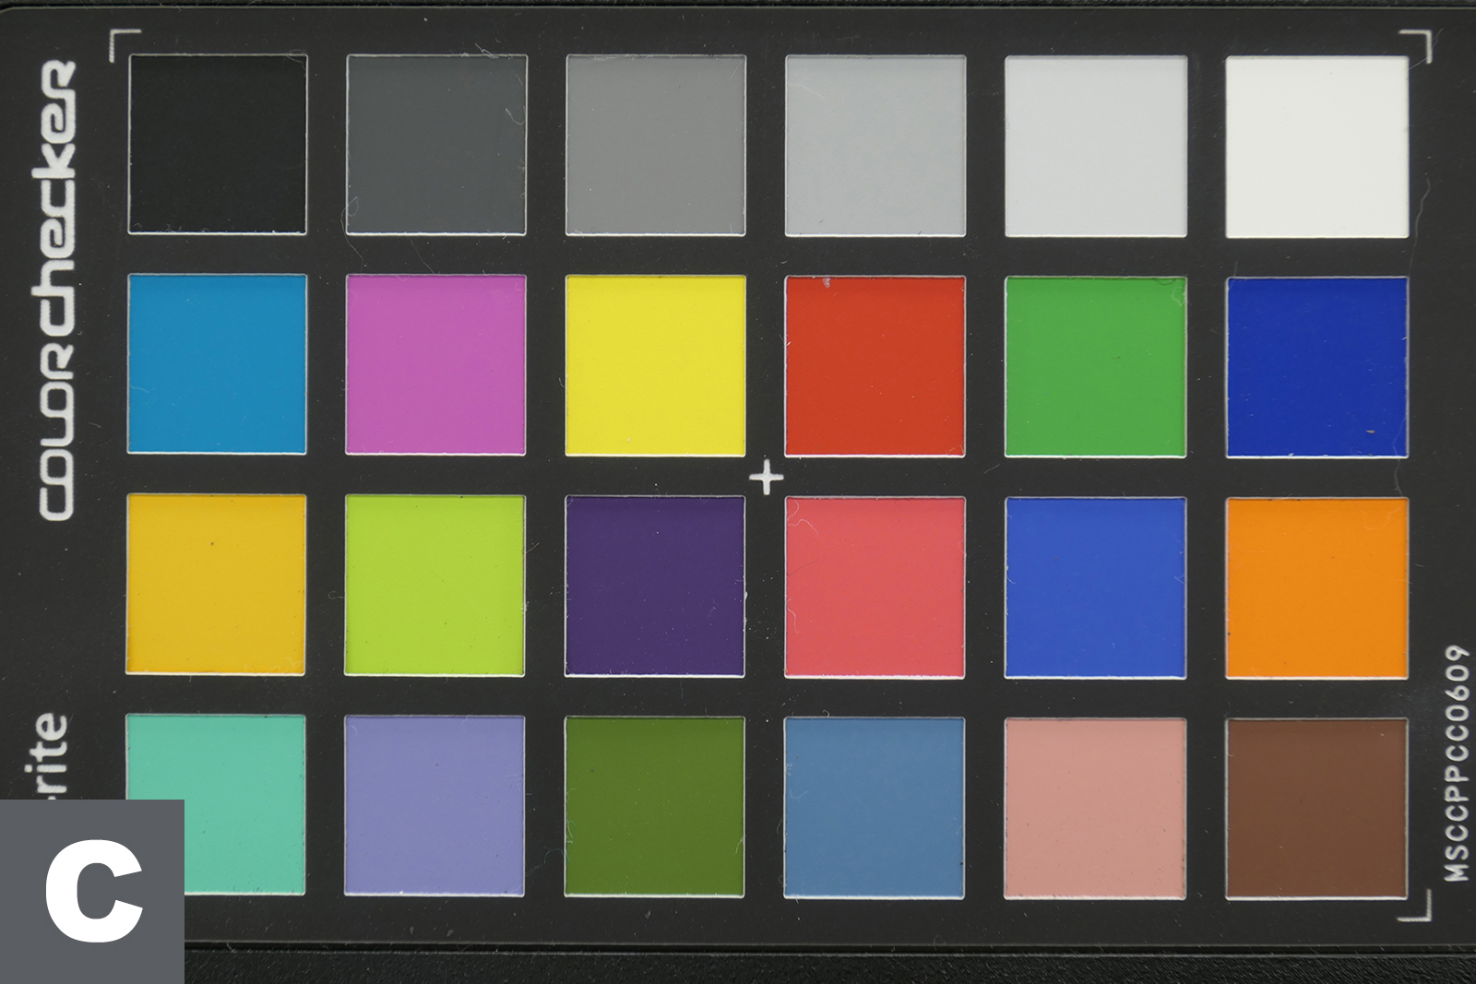Click the gray C label box
Image resolution: width=1476 pixels, height=984 pixels.
point(92,892)
